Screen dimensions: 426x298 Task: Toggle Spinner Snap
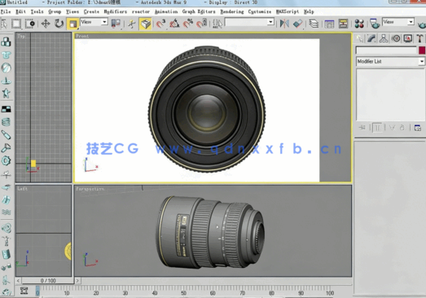point(201,24)
